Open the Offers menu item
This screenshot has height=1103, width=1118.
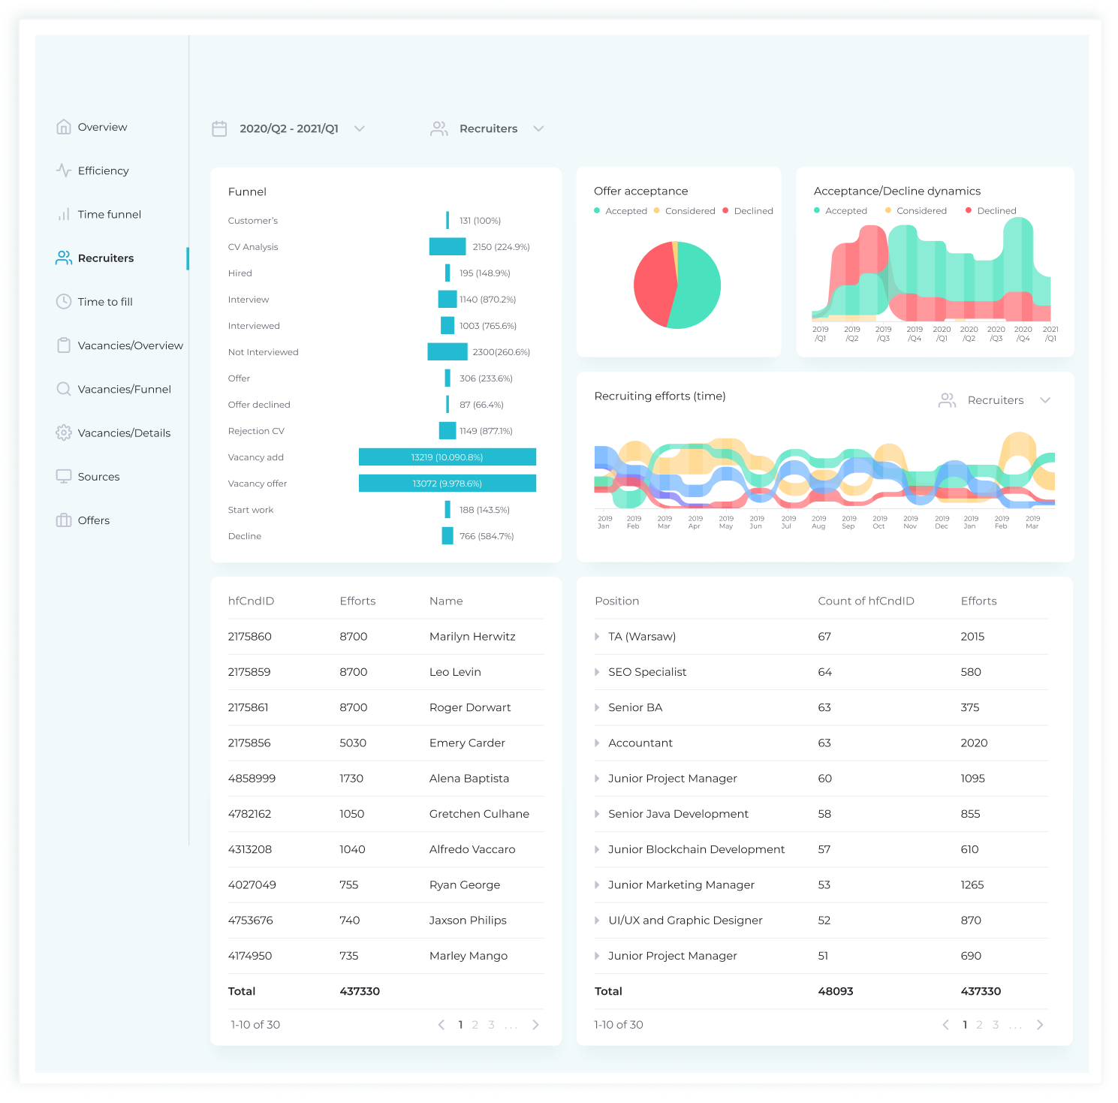click(x=94, y=520)
